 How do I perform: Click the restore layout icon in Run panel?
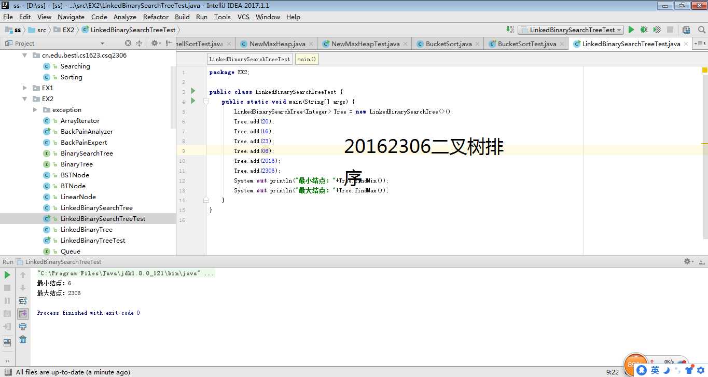tap(7, 343)
